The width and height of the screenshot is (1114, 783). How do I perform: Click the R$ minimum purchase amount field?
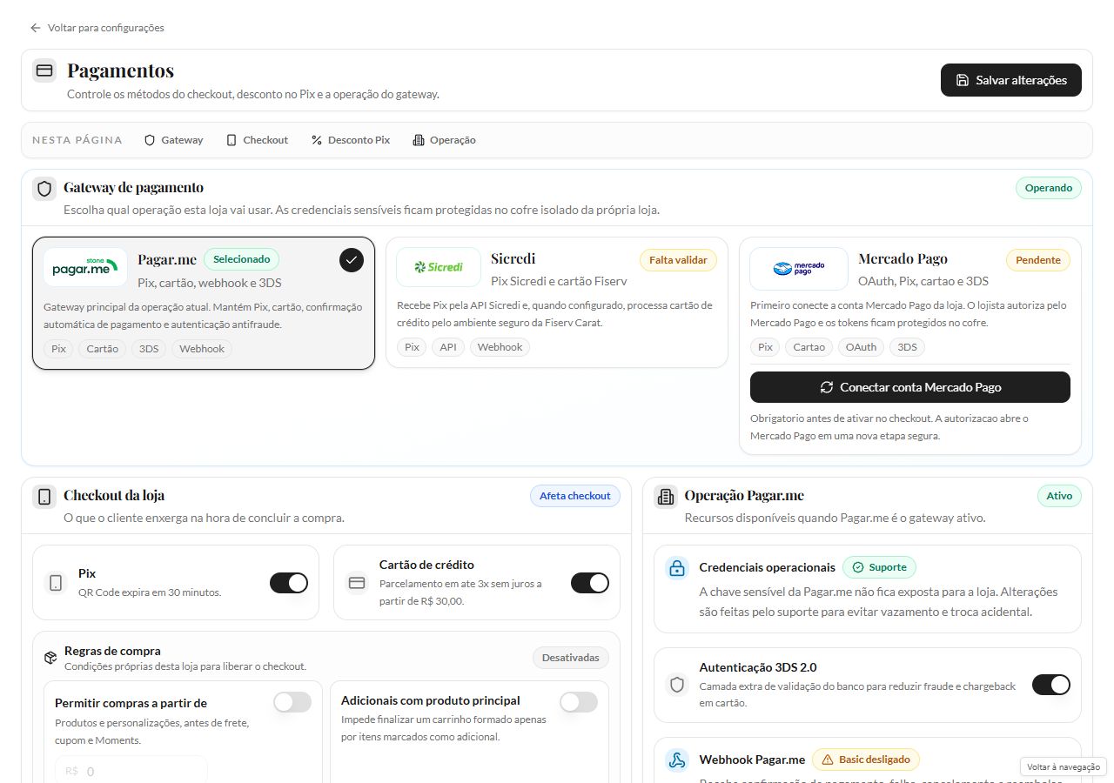[x=131, y=770]
